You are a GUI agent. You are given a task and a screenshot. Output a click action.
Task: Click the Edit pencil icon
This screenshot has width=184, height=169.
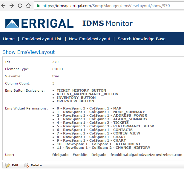7,165
